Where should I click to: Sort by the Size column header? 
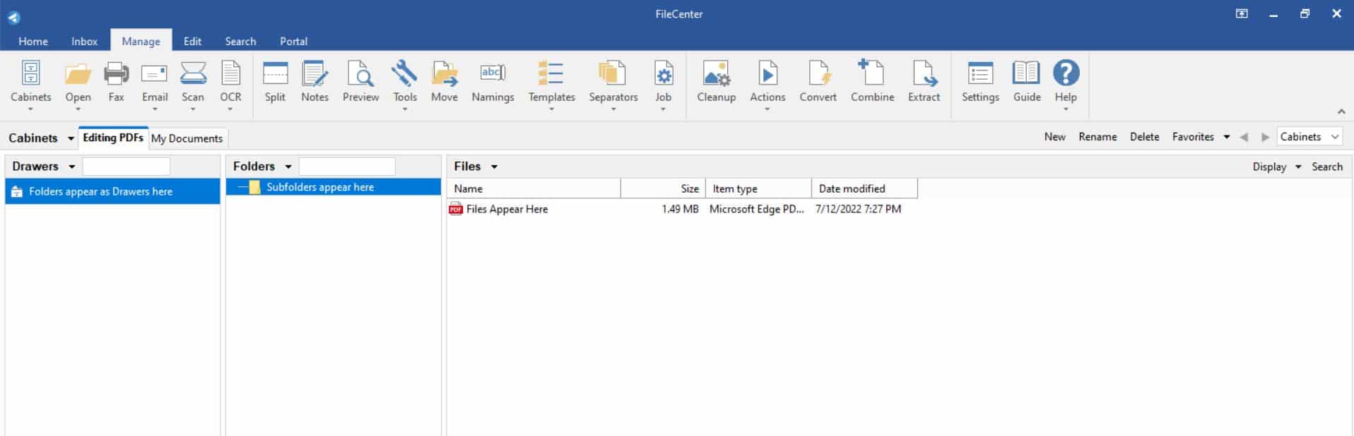coord(663,188)
